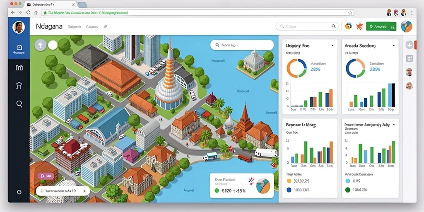This screenshot has height=212, width=424.
Task: Open the pie thumbnail in the map info card
Action: (263, 186)
